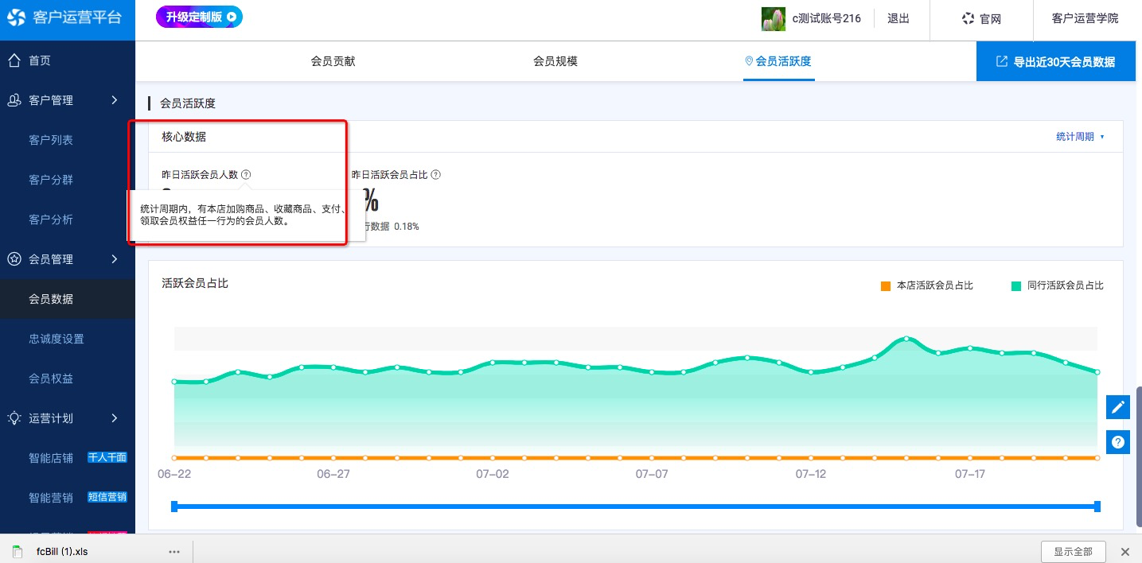Click the 客户管理 people icon

click(14, 100)
